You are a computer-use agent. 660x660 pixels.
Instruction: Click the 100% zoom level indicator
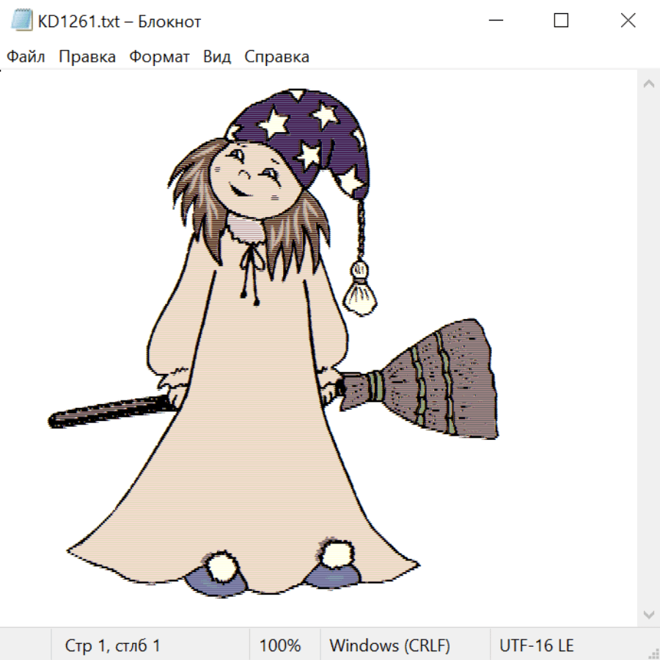[x=280, y=645]
